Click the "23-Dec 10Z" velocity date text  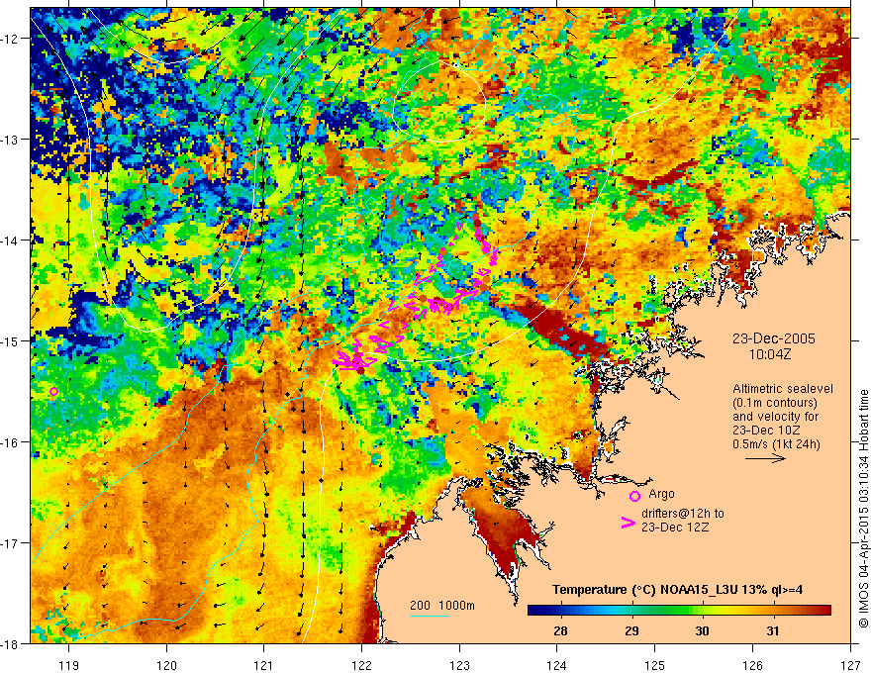[x=766, y=431]
